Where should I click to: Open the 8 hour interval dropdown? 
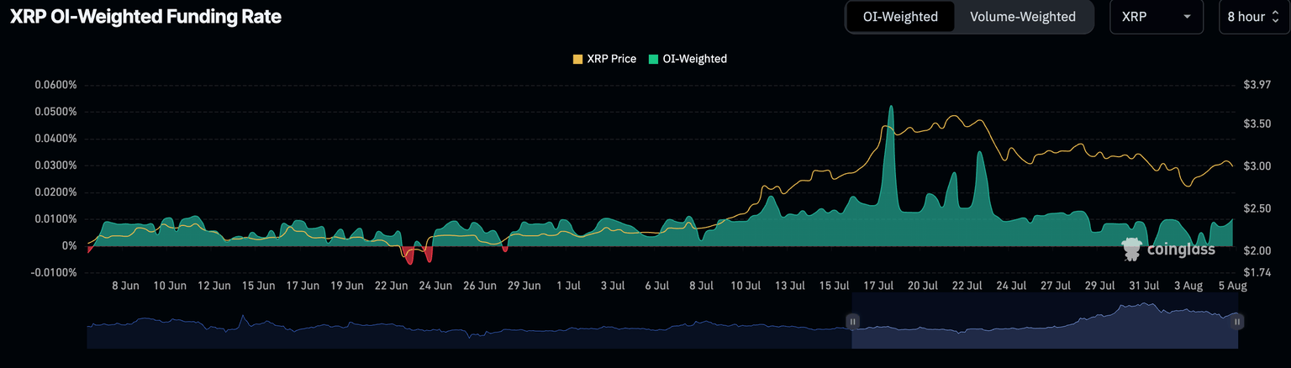[1254, 17]
